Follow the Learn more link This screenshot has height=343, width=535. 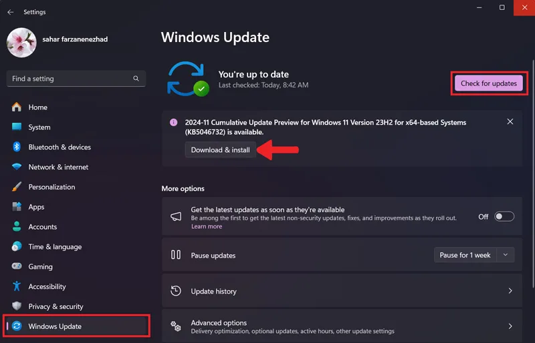207,226
